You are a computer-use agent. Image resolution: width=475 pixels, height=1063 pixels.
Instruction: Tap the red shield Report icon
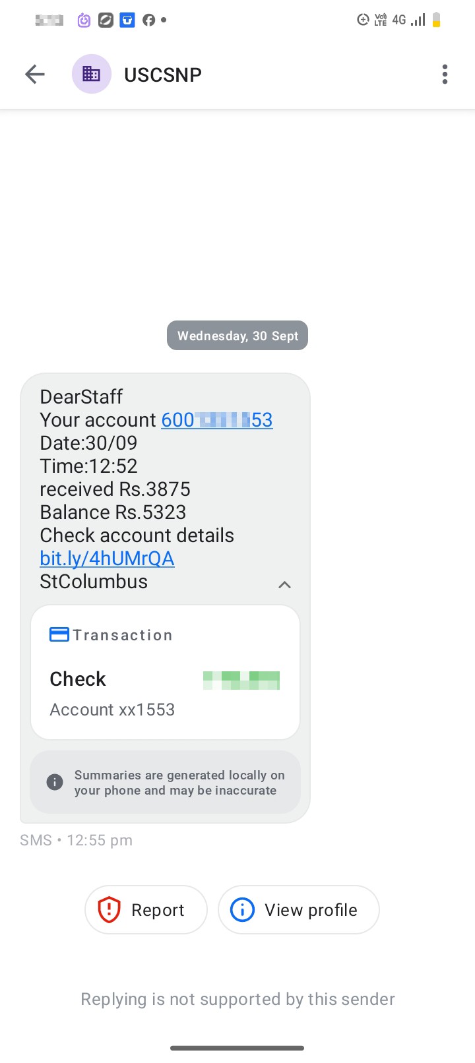click(109, 910)
